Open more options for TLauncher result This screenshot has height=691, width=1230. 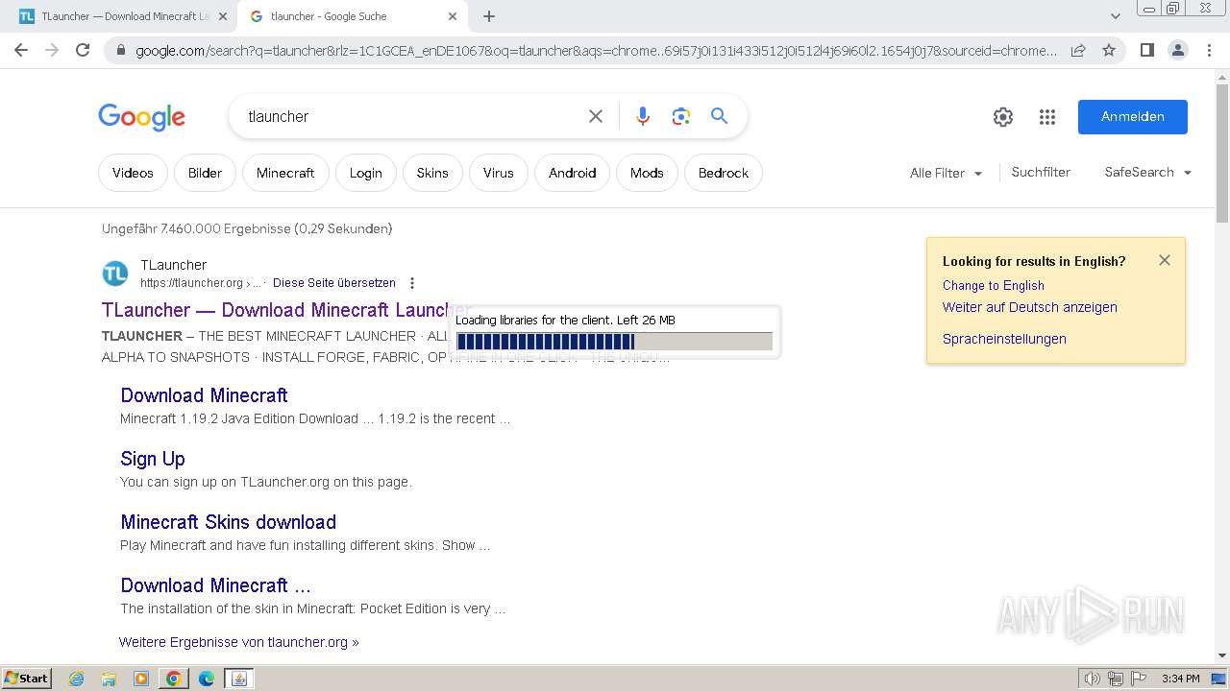pyautogui.click(x=412, y=283)
